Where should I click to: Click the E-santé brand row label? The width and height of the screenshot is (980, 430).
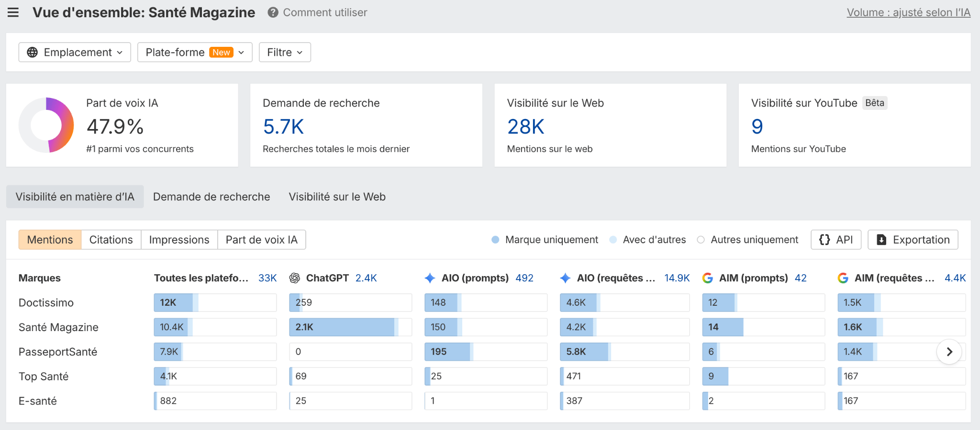coord(38,401)
